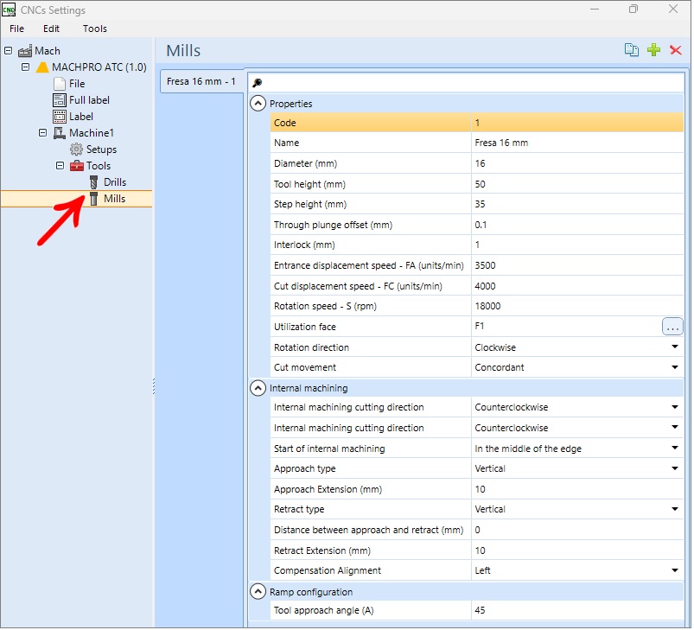Image resolution: width=694 pixels, height=630 pixels.
Task: Edit Approach Extension value 10
Action: pos(577,489)
